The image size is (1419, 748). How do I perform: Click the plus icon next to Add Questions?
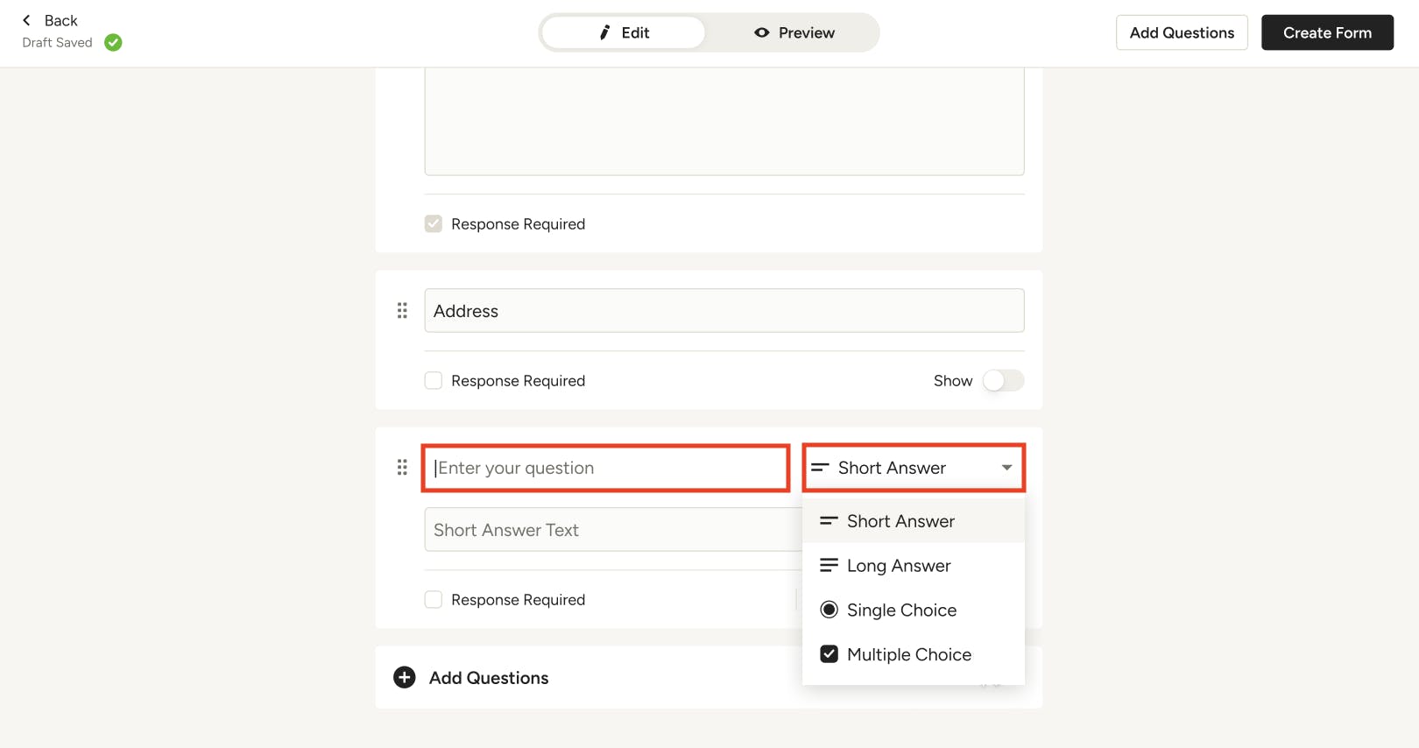[404, 678]
